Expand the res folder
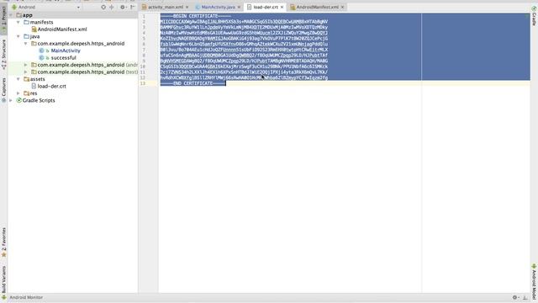The height and width of the screenshot is (303, 538). point(18,93)
